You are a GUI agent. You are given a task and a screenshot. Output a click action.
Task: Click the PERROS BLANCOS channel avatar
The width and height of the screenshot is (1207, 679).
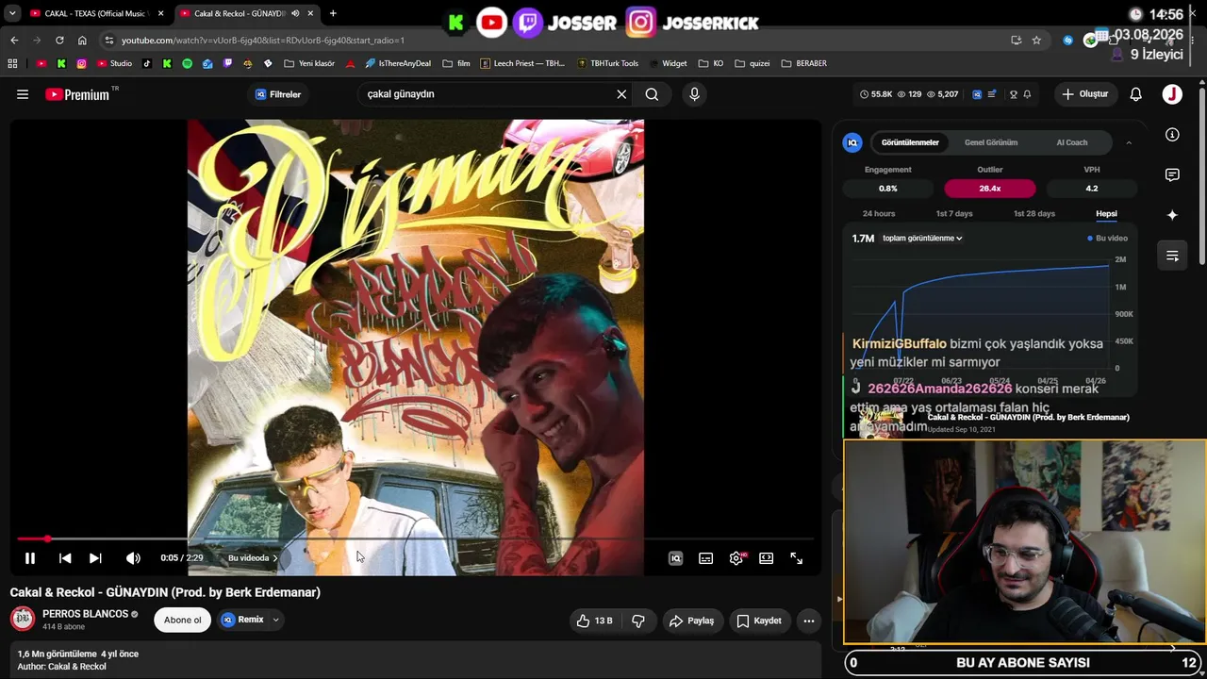[23, 620]
